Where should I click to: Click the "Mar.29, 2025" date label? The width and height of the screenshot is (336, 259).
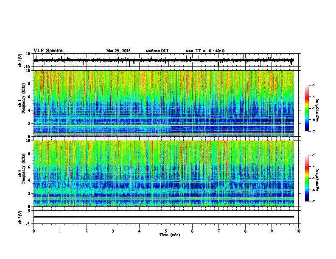118,51
